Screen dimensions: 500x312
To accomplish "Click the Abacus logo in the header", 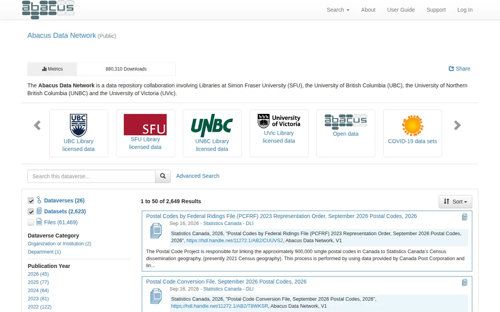I will pos(48,10).
